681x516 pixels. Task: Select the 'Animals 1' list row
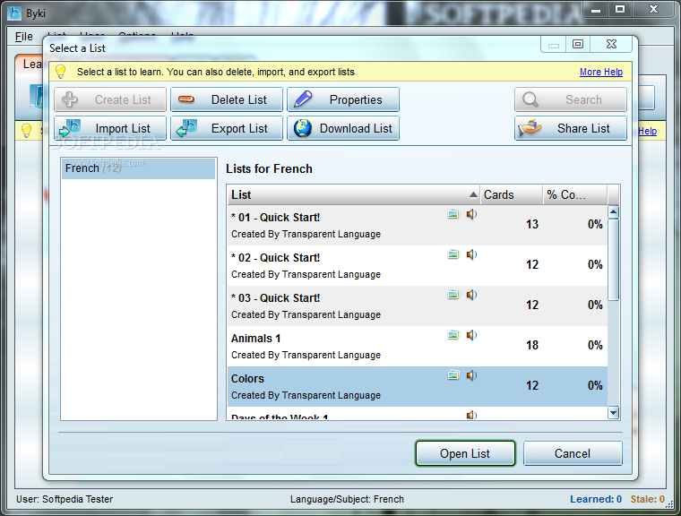(417, 346)
